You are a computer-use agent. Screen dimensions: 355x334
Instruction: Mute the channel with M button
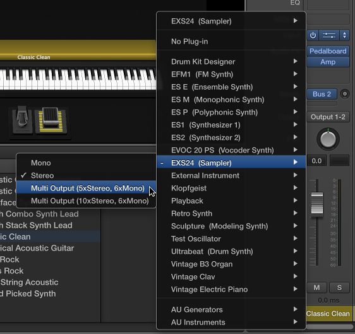click(x=316, y=288)
